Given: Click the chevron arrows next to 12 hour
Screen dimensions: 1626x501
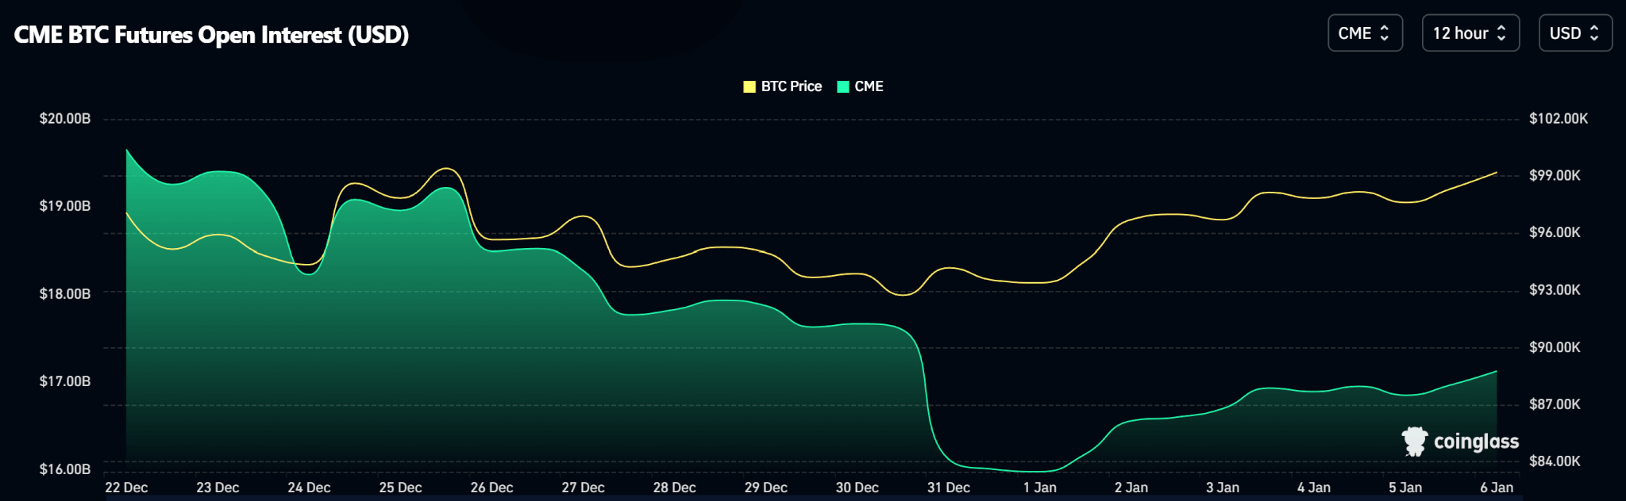Looking at the screenshot, I should (x=1501, y=33).
